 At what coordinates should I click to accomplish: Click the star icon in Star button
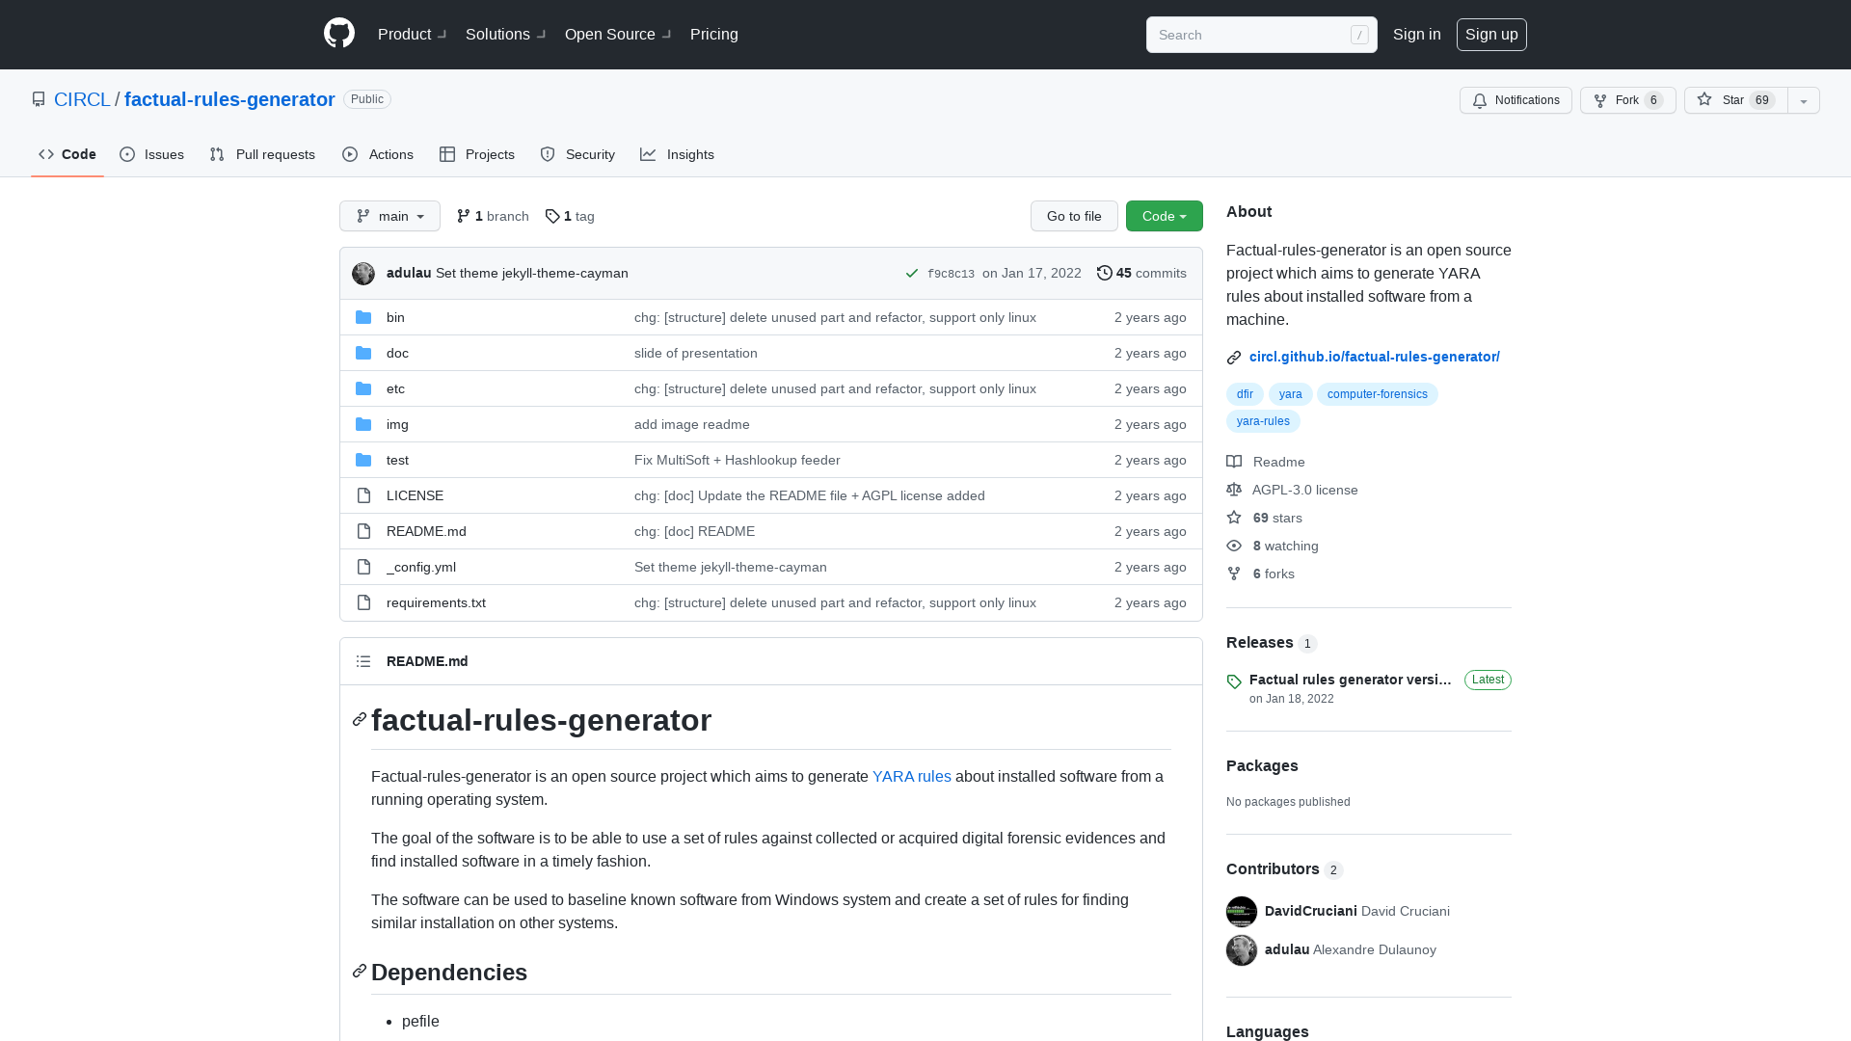tap(1704, 99)
